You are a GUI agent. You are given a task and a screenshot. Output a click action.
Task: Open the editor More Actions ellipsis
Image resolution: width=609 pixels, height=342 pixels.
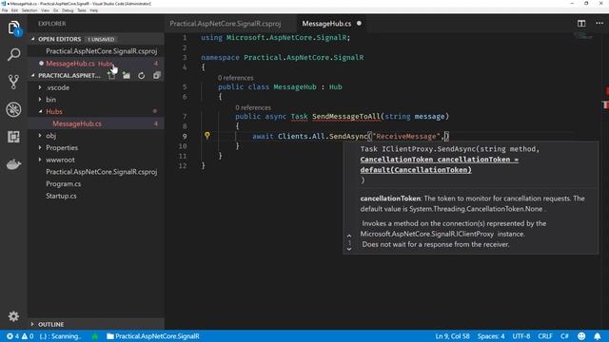599,23
